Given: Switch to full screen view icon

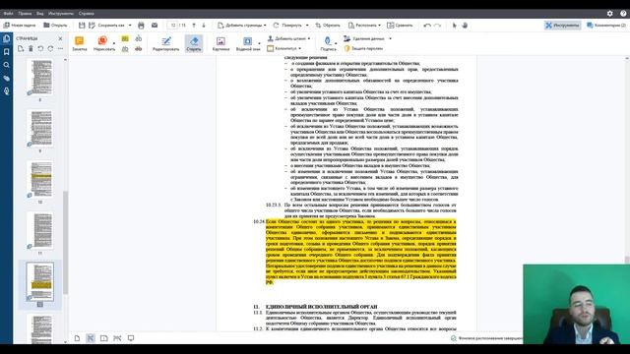Looking at the screenshot, I should click(131, 338).
